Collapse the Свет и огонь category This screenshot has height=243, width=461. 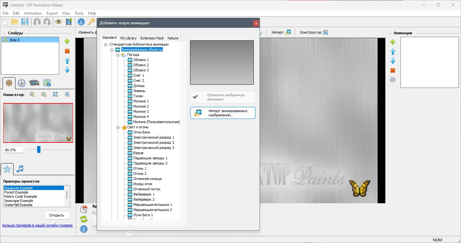[x=118, y=127]
